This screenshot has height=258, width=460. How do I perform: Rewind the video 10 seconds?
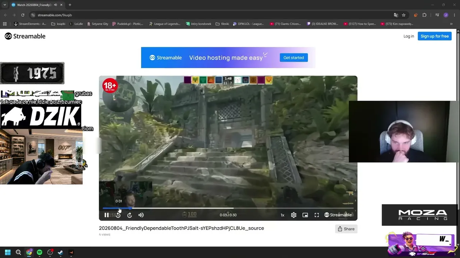pos(118,215)
